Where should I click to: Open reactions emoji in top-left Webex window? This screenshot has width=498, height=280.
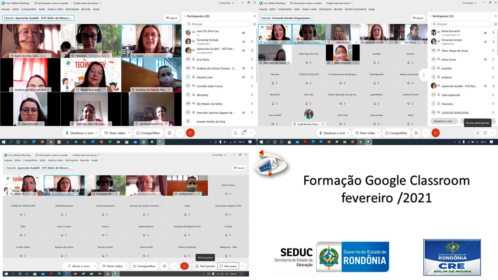pos(169,133)
